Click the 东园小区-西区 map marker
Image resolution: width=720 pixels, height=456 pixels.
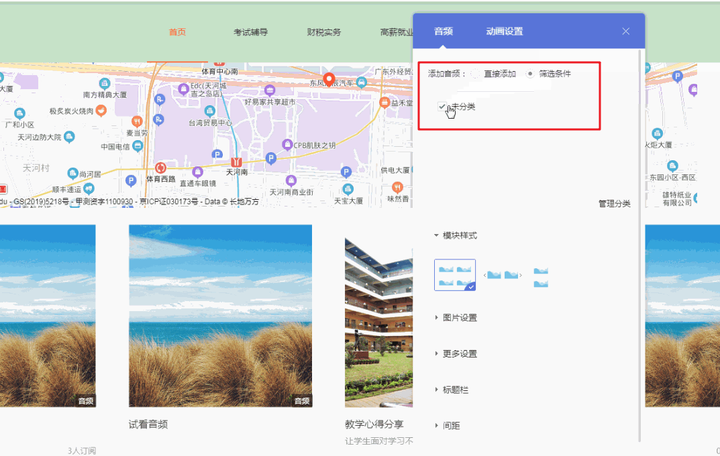coord(672,166)
